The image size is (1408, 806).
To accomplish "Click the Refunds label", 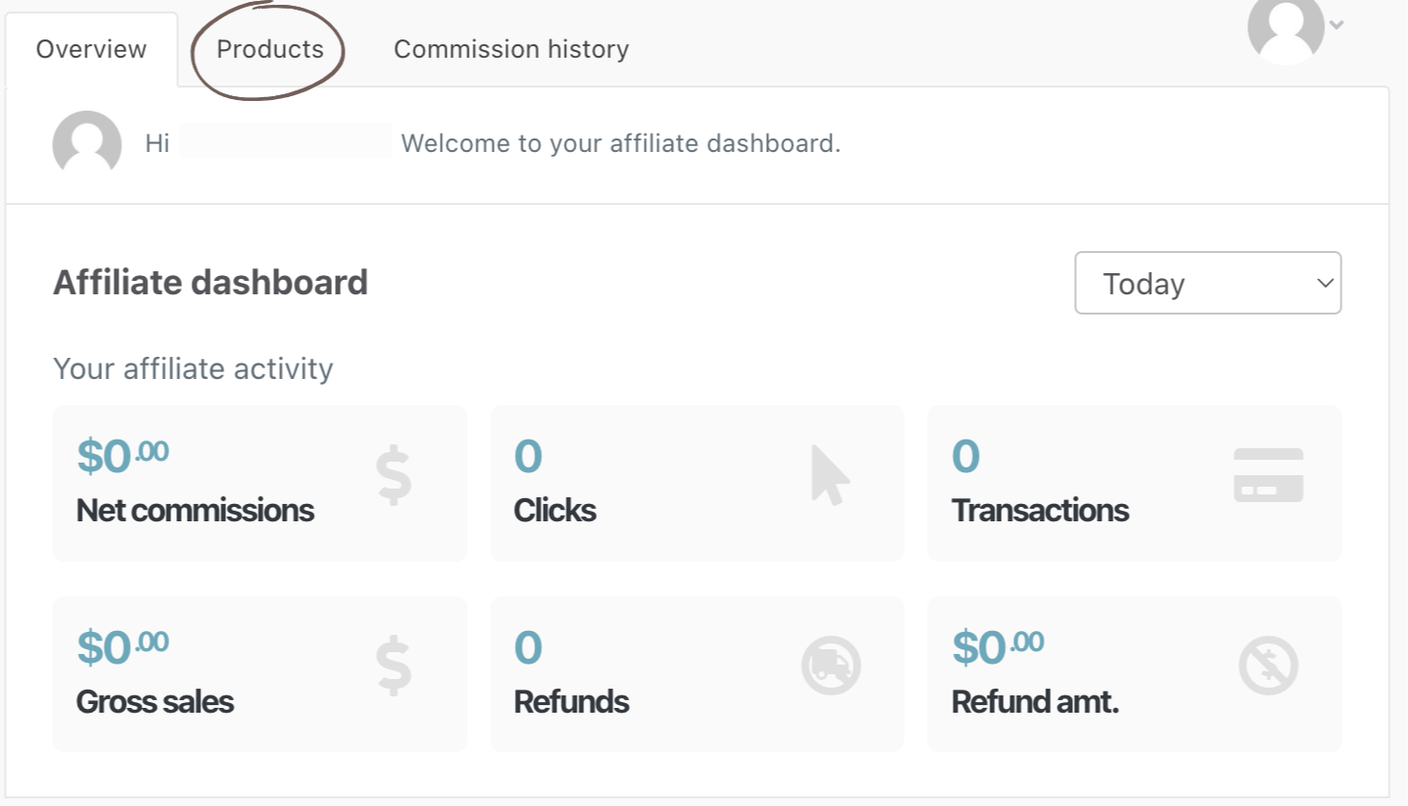I will pyautogui.click(x=571, y=702).
